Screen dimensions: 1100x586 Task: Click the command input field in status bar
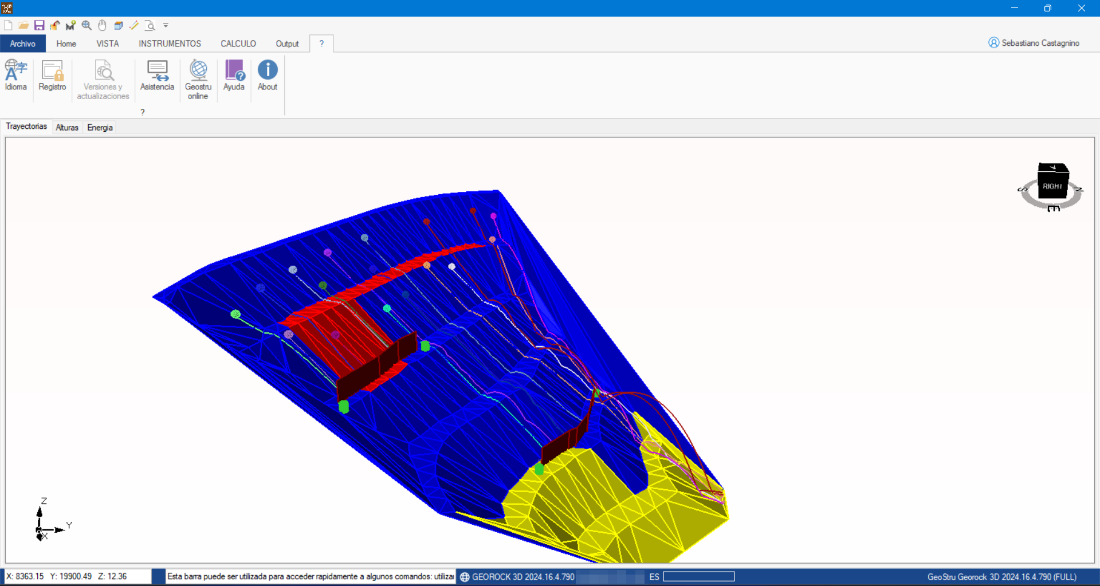pyautogui.click(x=698, y=576)
